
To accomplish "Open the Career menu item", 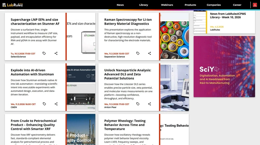I will [x=237, y=5].
